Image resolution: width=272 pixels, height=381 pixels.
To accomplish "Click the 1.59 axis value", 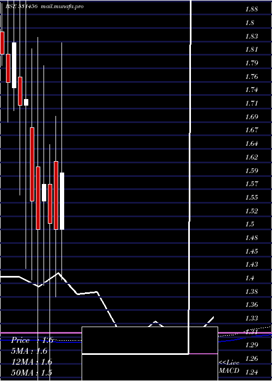I will point(251,170).
